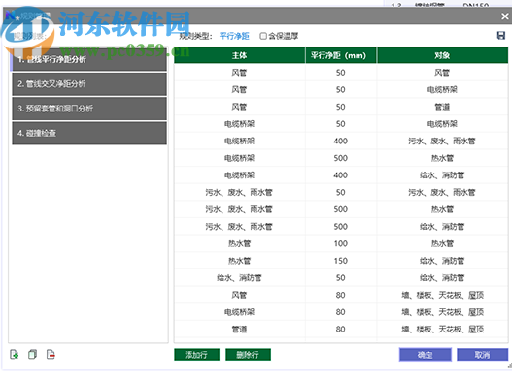Click 给水、消防管 object in the 热水管 150 row
Screen dimensions: 512x379
[x=442, y=261]
